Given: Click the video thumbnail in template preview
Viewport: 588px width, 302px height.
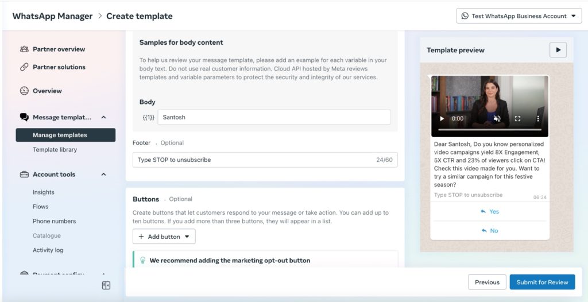Looking at the screenshot, I should click(x=490, y=106).
